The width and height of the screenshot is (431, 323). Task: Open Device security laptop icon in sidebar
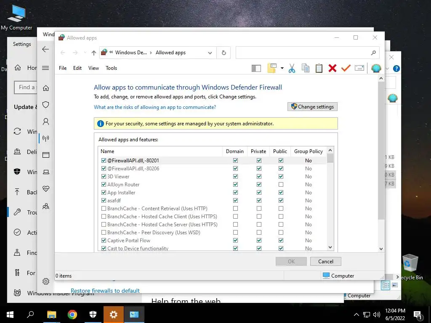(46, 172)
